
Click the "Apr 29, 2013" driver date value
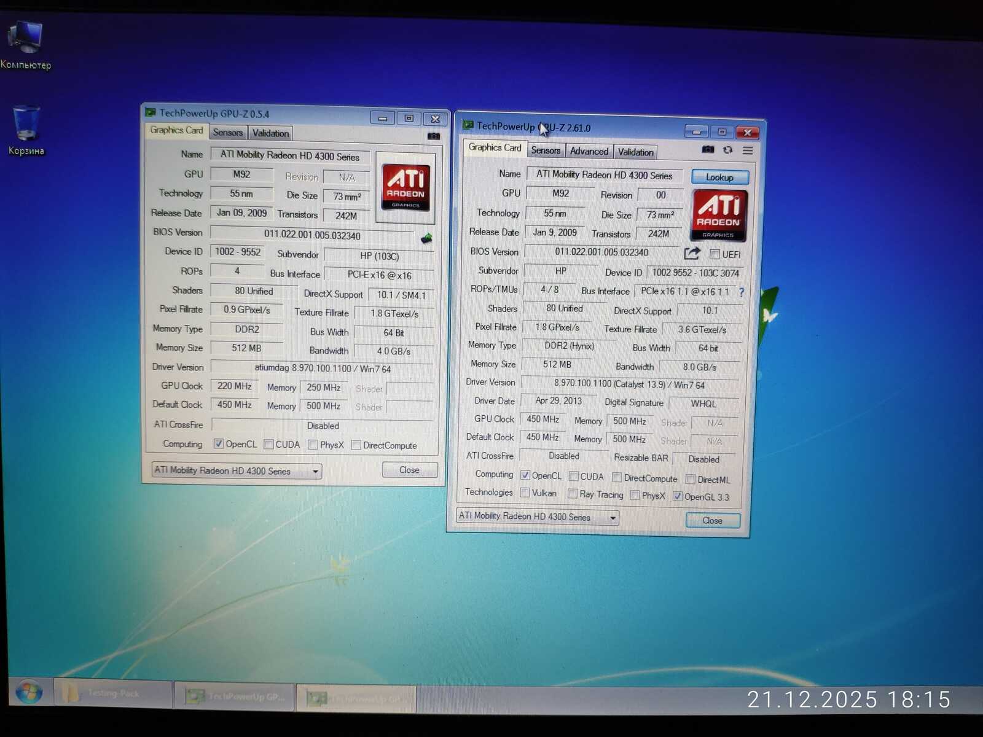[558, 401]
